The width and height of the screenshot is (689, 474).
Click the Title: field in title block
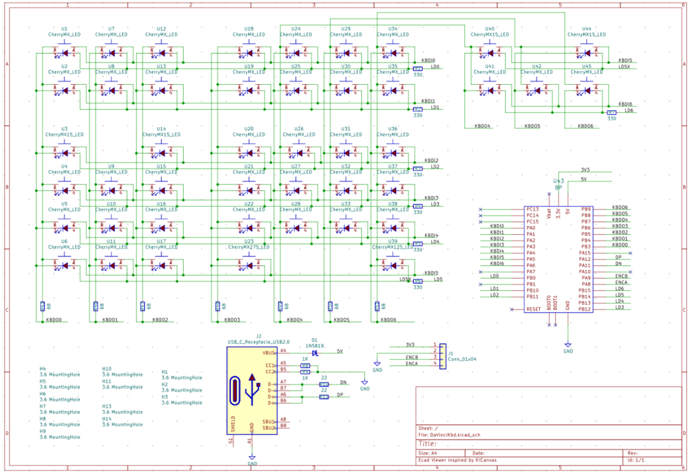[427, 443]
